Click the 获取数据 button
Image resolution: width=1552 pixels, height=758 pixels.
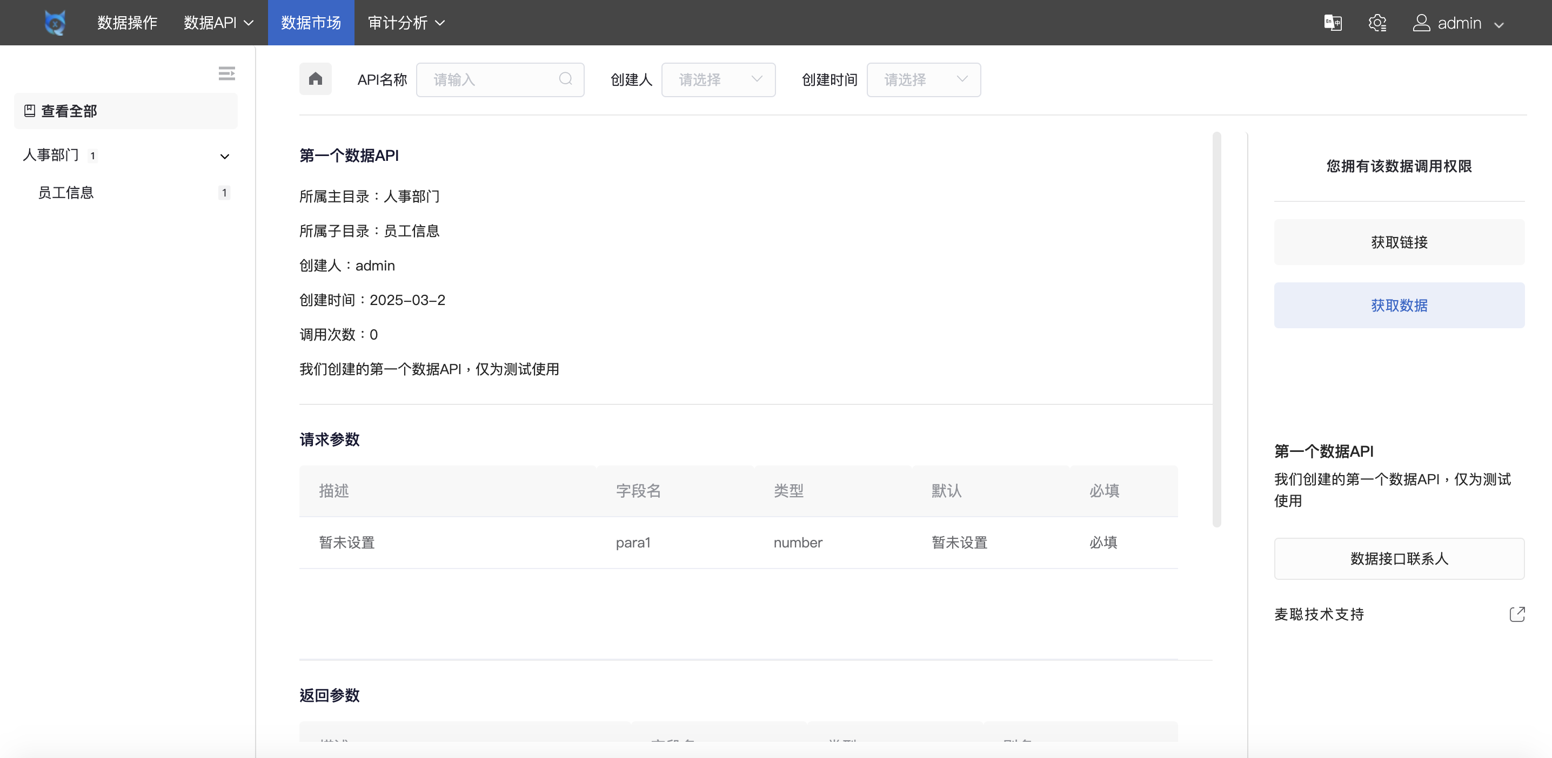coord(1399,305)
